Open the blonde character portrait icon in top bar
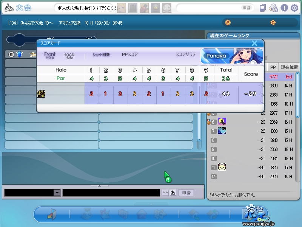Viewport: 302px width, 227px height. (x=121, y=8)
